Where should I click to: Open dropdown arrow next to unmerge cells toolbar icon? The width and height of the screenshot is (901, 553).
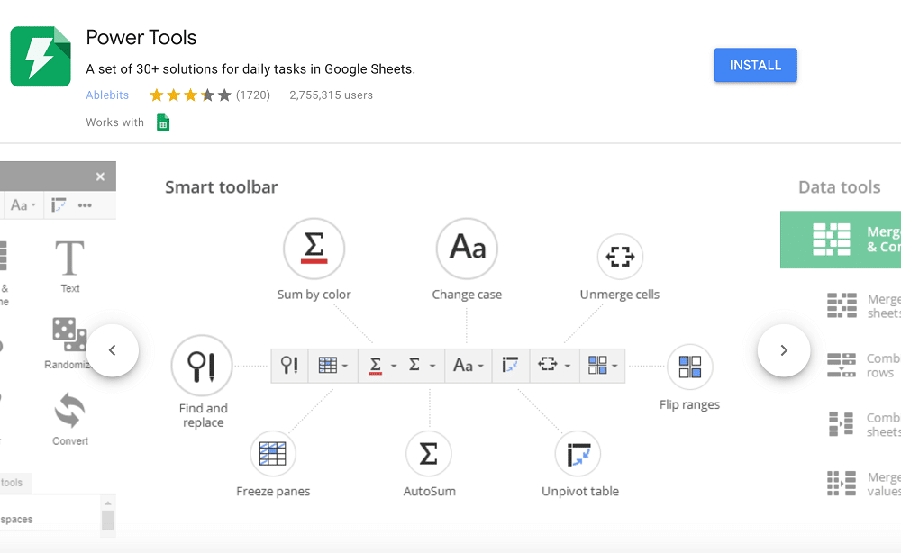[567, 366]
